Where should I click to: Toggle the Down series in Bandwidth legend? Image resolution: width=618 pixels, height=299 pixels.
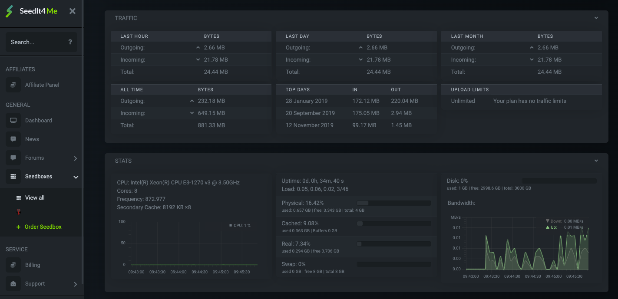pyautogui.click(x=564, y=221)
